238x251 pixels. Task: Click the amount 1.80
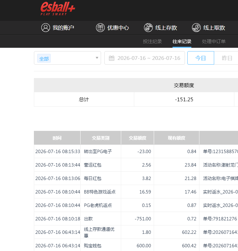click(146, 232)
